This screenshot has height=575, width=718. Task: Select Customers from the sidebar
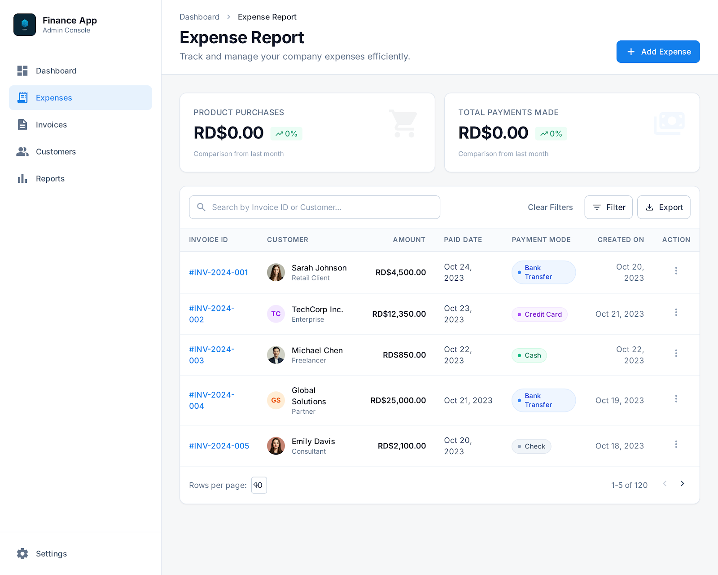(56, 152)
